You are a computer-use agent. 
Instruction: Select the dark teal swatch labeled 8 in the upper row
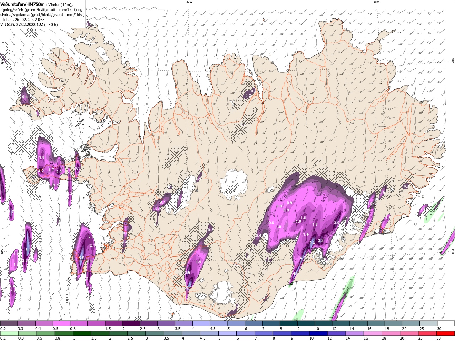coord(288,324)
